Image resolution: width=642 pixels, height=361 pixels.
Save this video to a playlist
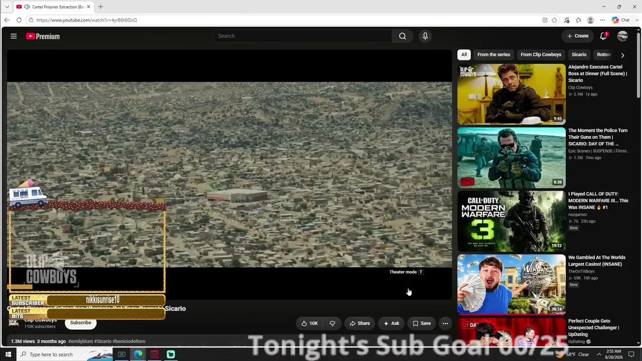421,323
